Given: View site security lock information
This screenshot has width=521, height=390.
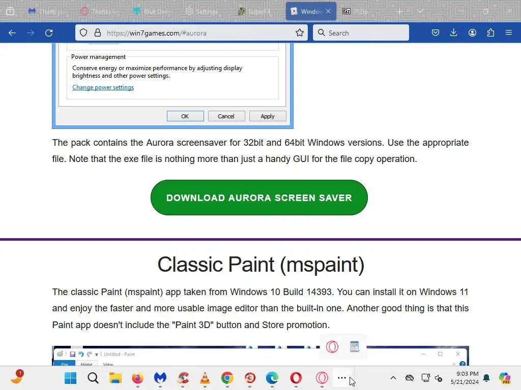Looking at the screenshot, I should (x=97, y=33).
